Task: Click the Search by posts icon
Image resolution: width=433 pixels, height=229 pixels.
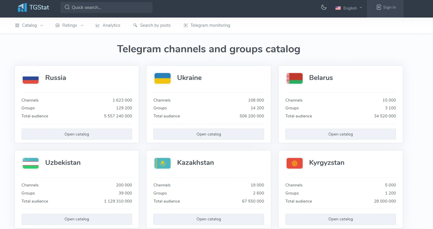Action: (135, 25)
